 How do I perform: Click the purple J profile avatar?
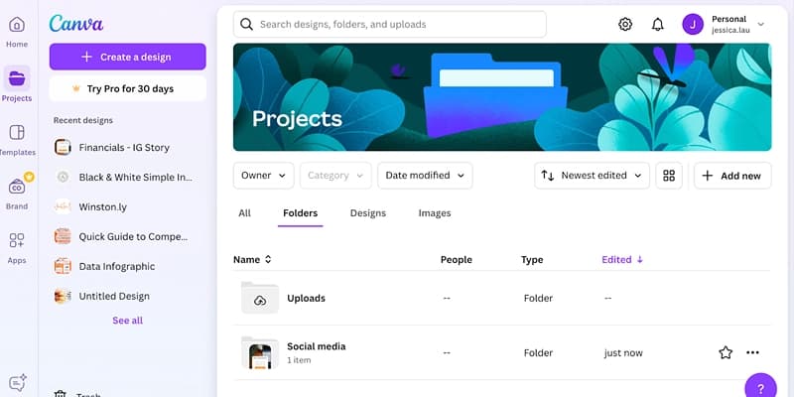coord(692,24)
